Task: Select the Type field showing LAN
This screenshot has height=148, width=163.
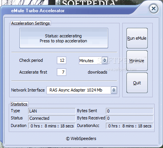Action: point(52,111)
